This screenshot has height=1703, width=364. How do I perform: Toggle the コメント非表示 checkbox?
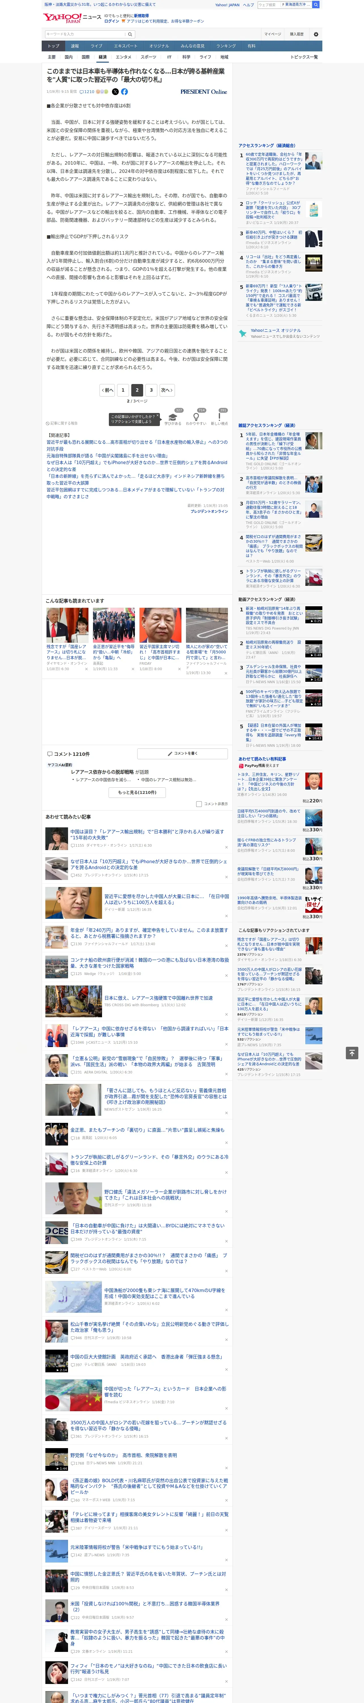[x=199, y=804]
